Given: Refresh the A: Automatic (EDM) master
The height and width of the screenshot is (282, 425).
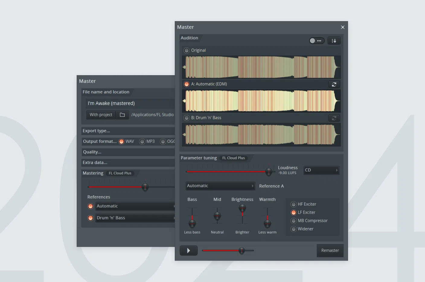Looking at the screenshot, I should [x=334, y=85].
